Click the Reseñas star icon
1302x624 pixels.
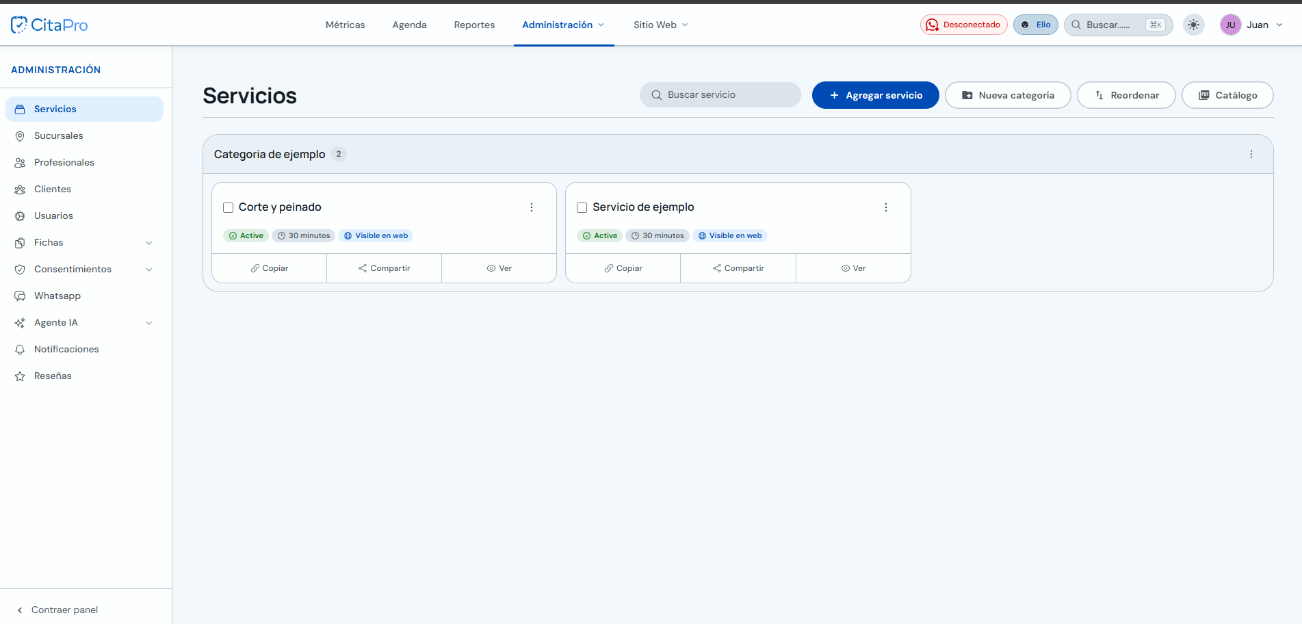pyautogui.click(x=20, y=376)
